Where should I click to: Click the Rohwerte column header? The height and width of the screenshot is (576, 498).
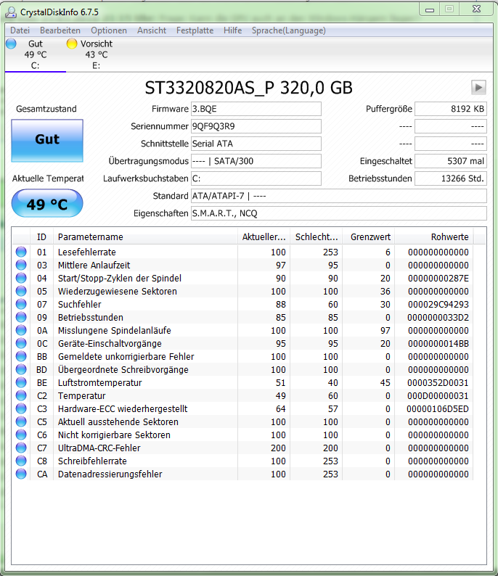pos(434,237)
